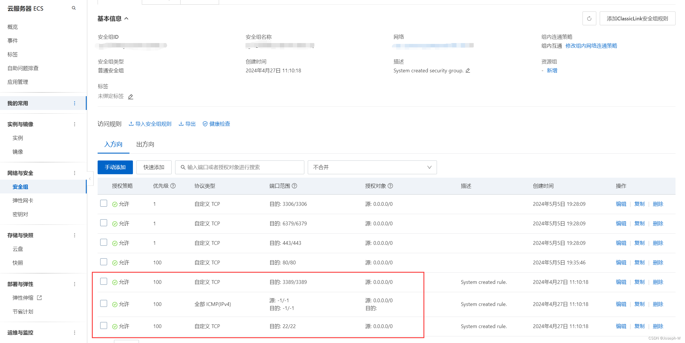
Task: Select checkbox for port 3306 rule
Action: (x=104, y=203)
